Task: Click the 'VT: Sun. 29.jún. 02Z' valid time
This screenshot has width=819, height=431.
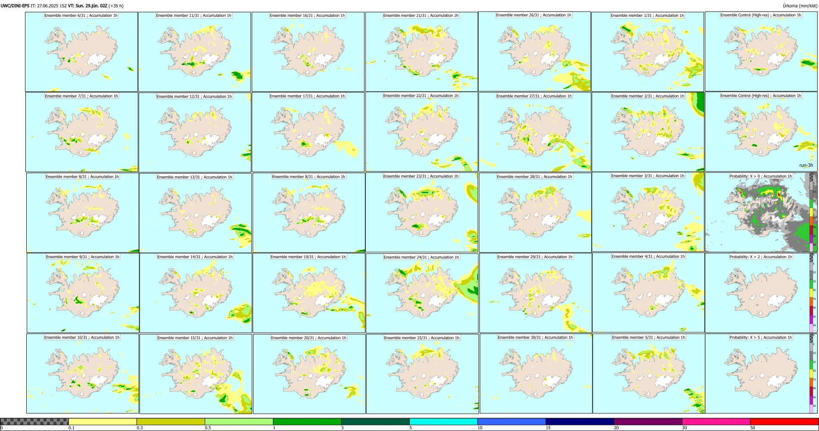Action: pos(88,6)
